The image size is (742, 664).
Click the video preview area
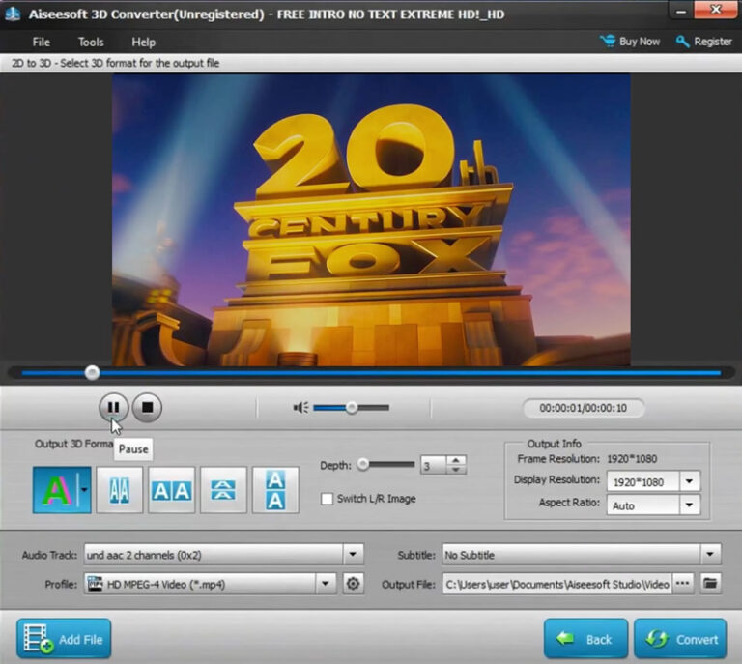pyautogui.click(x=371, y=219)
